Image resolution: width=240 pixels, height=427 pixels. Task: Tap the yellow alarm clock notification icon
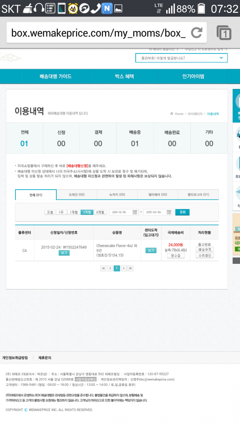point(73,9)
